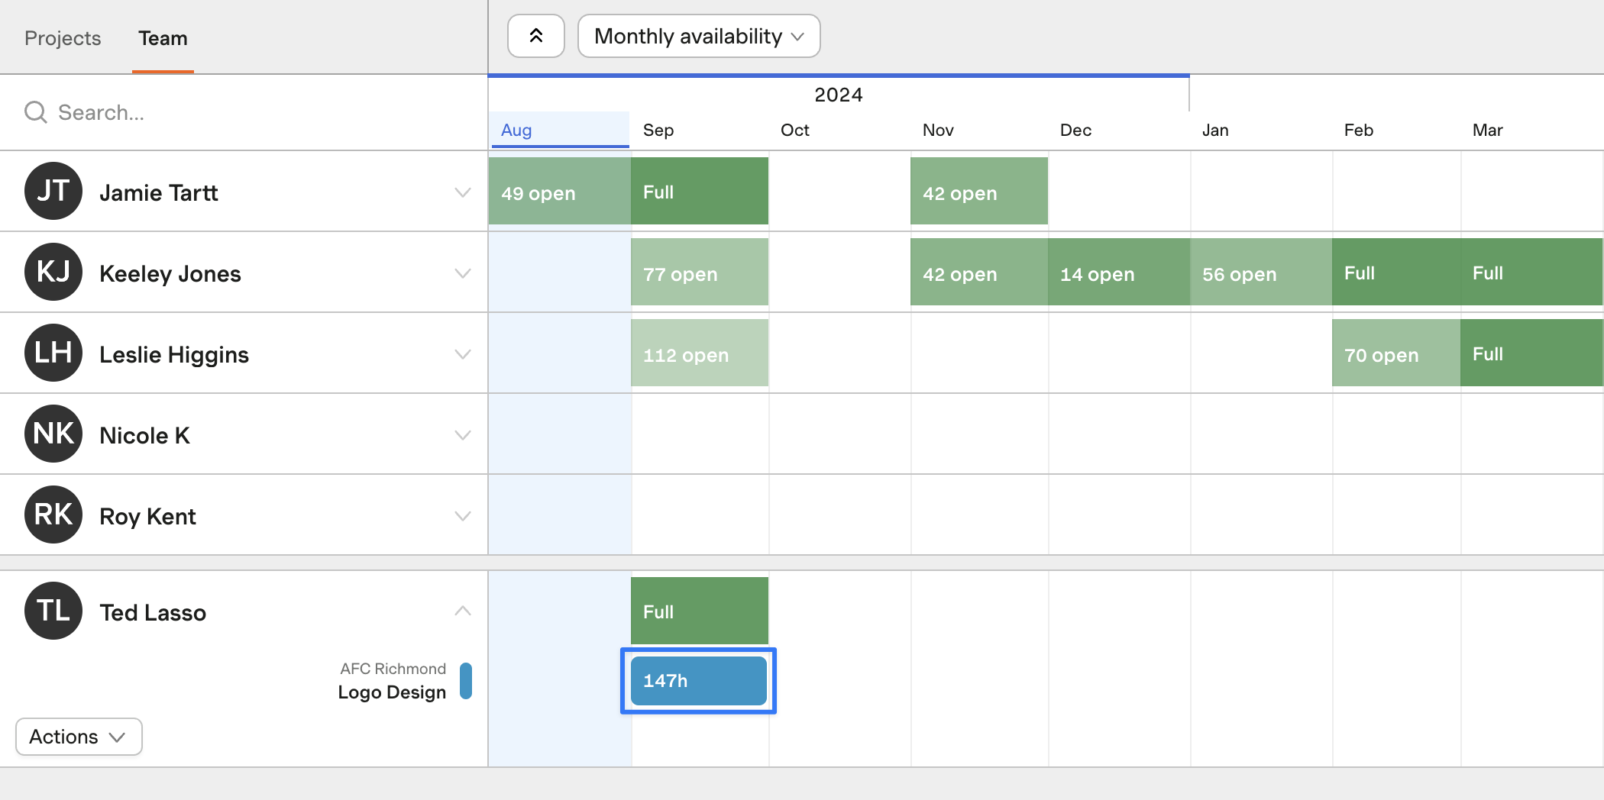The width and height of the screenshot is (1604, 800).
Task: Expand Keeley Jones's row chevron
Action: point(463,273)
